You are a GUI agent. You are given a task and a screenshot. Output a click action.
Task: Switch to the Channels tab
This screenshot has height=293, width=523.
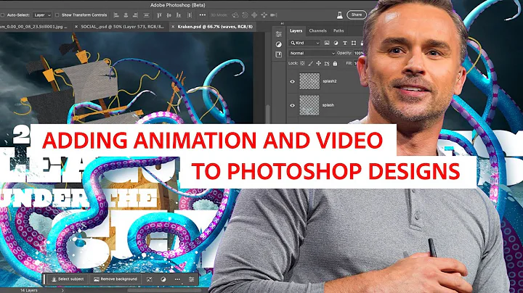(x=317, y=30)
